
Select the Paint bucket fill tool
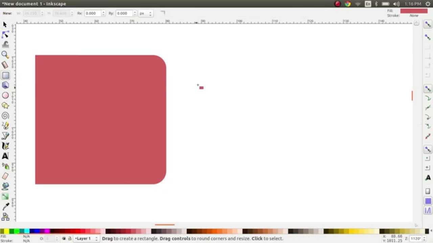point(5,186)
